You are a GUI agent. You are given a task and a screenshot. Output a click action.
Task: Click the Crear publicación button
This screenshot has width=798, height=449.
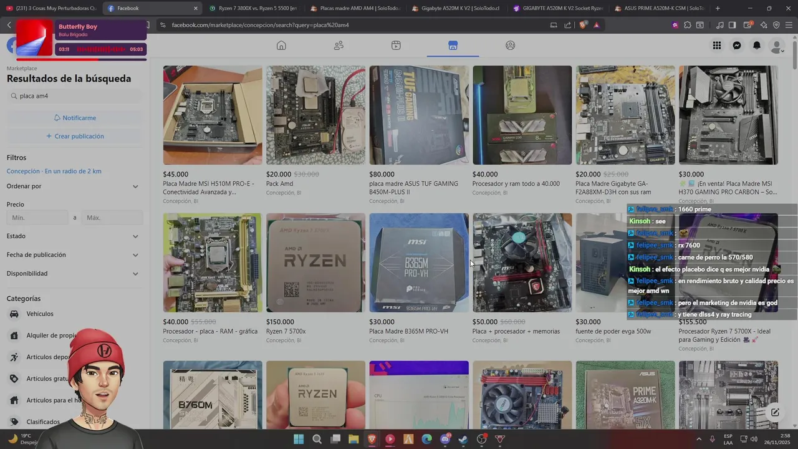click(75, 136)
